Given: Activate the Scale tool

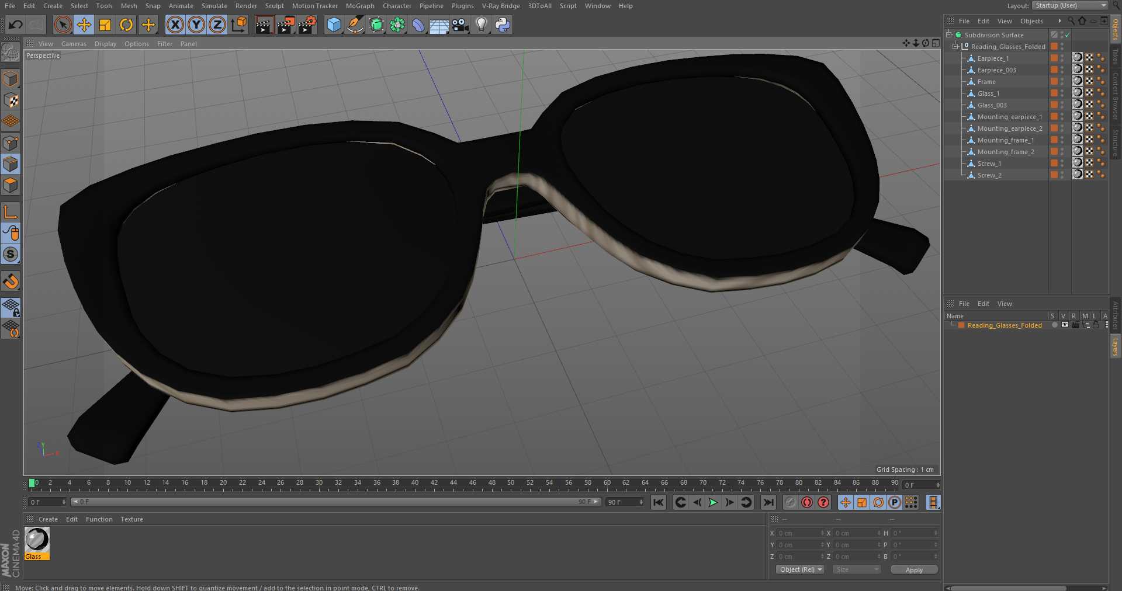Looking at the screenshot, I should click(x=105, y=25).
